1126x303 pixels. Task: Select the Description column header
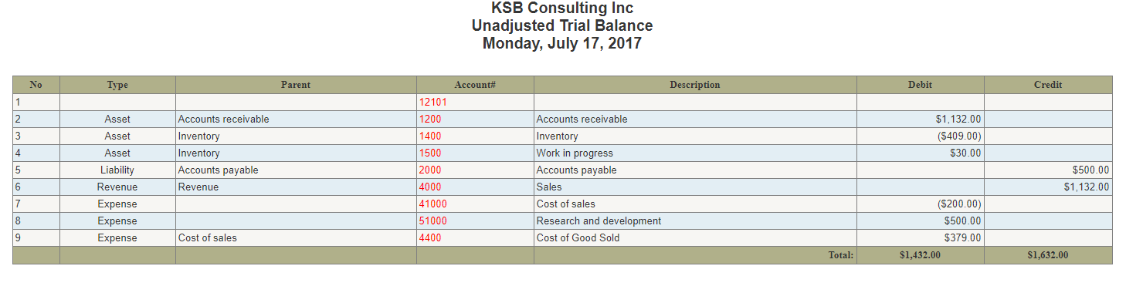pos(695,85)
